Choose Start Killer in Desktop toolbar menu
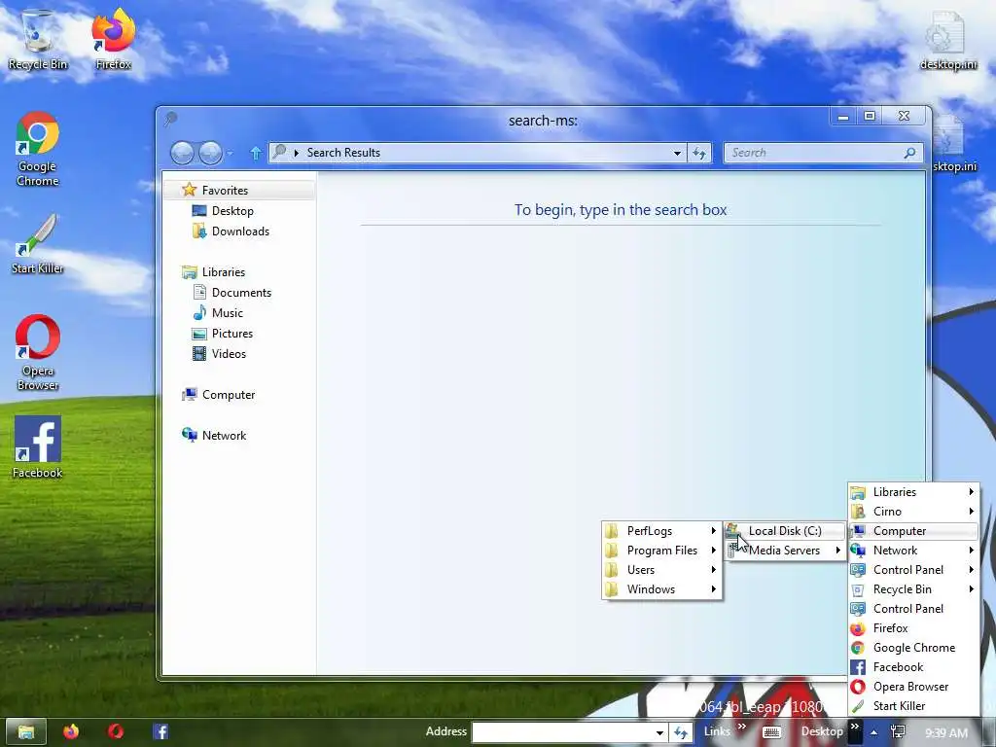 [913, 706]
